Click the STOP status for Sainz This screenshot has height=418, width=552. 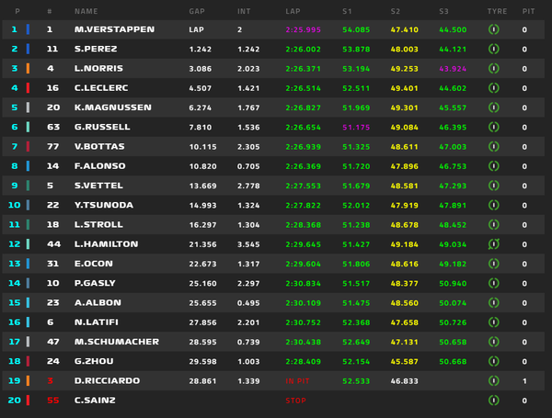coord(295,401)
